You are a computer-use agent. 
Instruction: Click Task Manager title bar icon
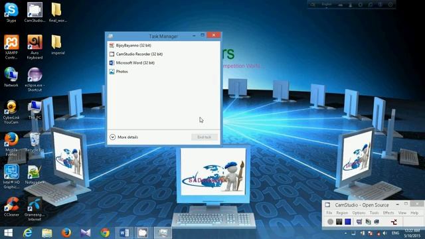[x=110, y=36]
